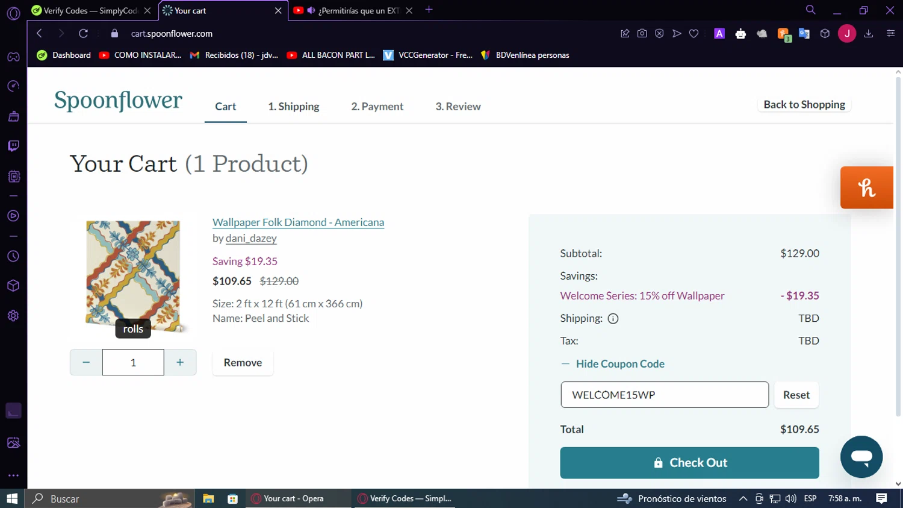The height and width of the screenshot is (508, 903).
Task: Switch to the YouTube ¿Permitirías que un EXT tab
Action: point(353,11)
